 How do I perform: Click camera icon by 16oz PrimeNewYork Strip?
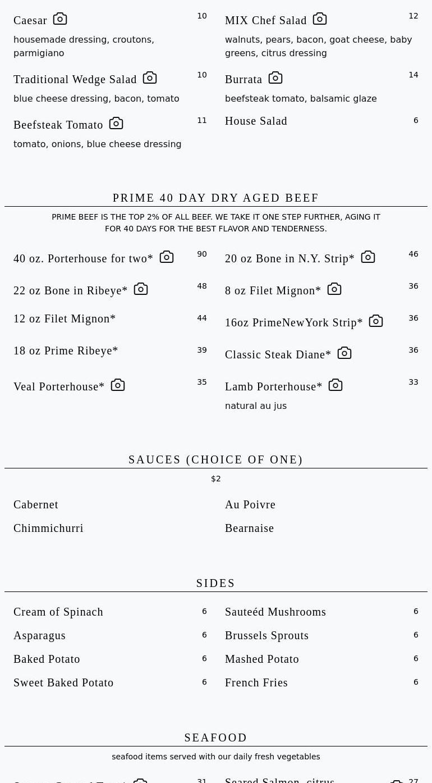[x=376, y=321]
